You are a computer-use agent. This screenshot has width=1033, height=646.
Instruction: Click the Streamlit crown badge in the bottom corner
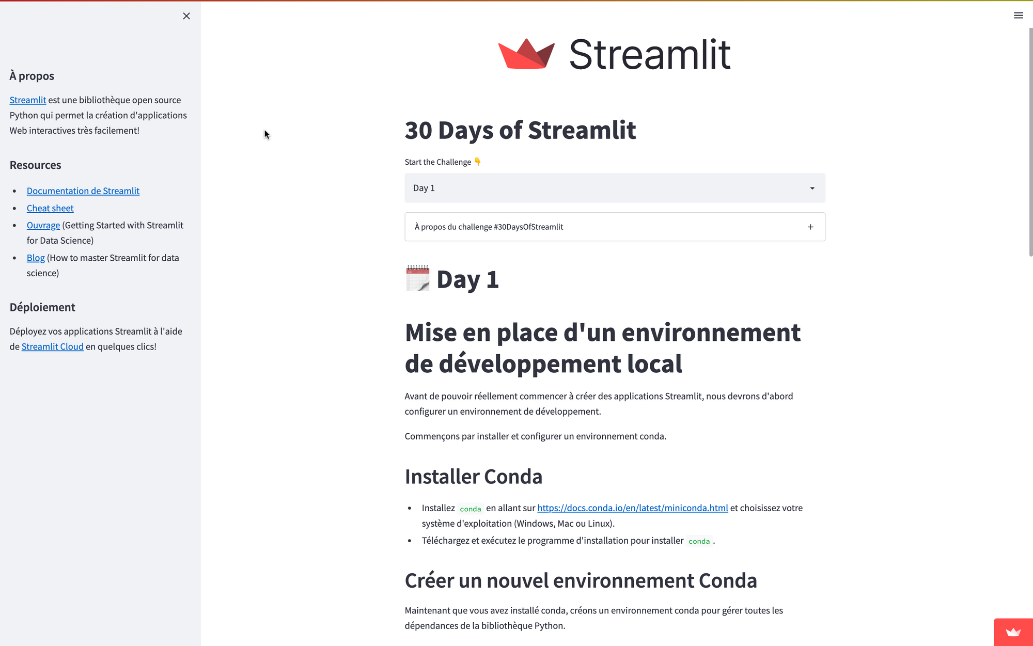pos(1013,632)
